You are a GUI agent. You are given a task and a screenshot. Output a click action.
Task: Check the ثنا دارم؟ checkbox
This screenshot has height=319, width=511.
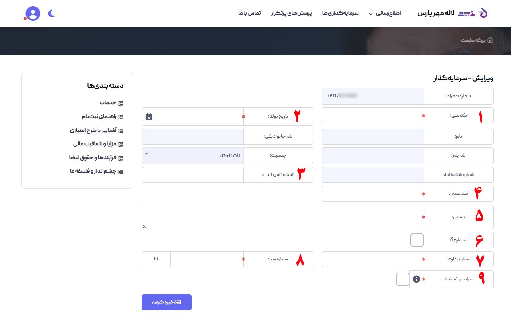point(417,240)
